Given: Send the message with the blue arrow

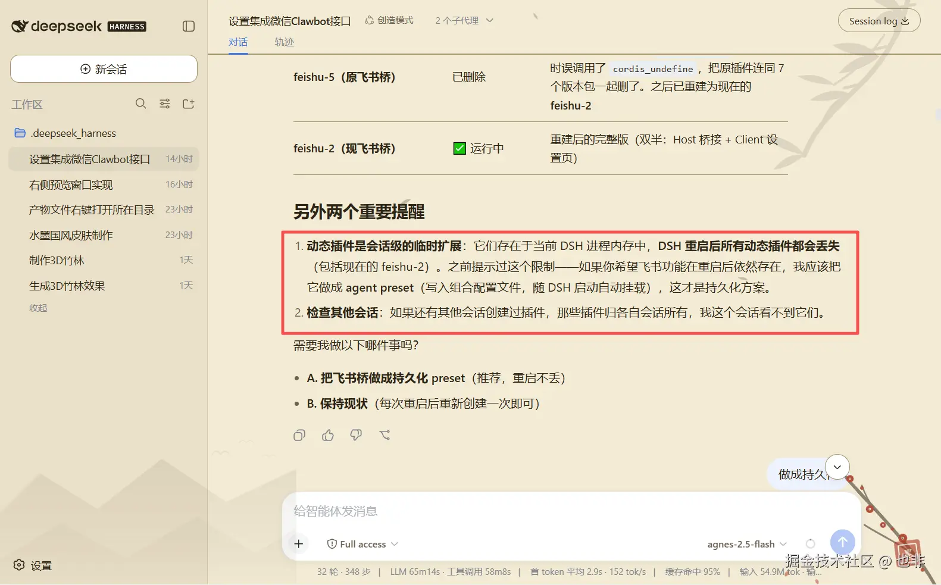Looking at the screenshot, I should [x=843, y=542].
